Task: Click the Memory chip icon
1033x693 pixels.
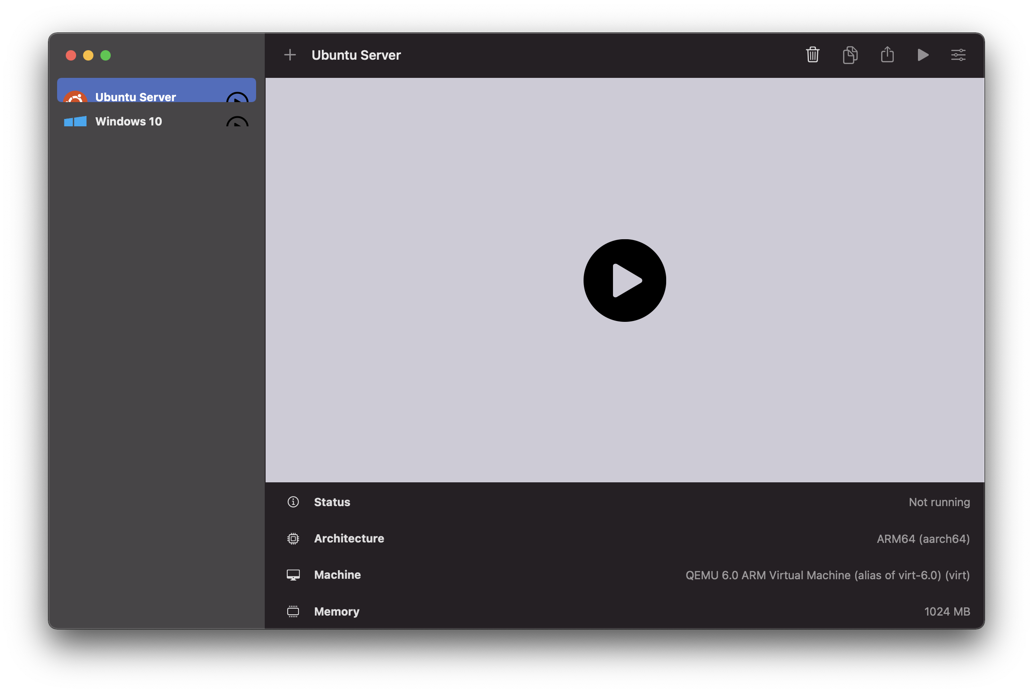Action: [293, 611]
